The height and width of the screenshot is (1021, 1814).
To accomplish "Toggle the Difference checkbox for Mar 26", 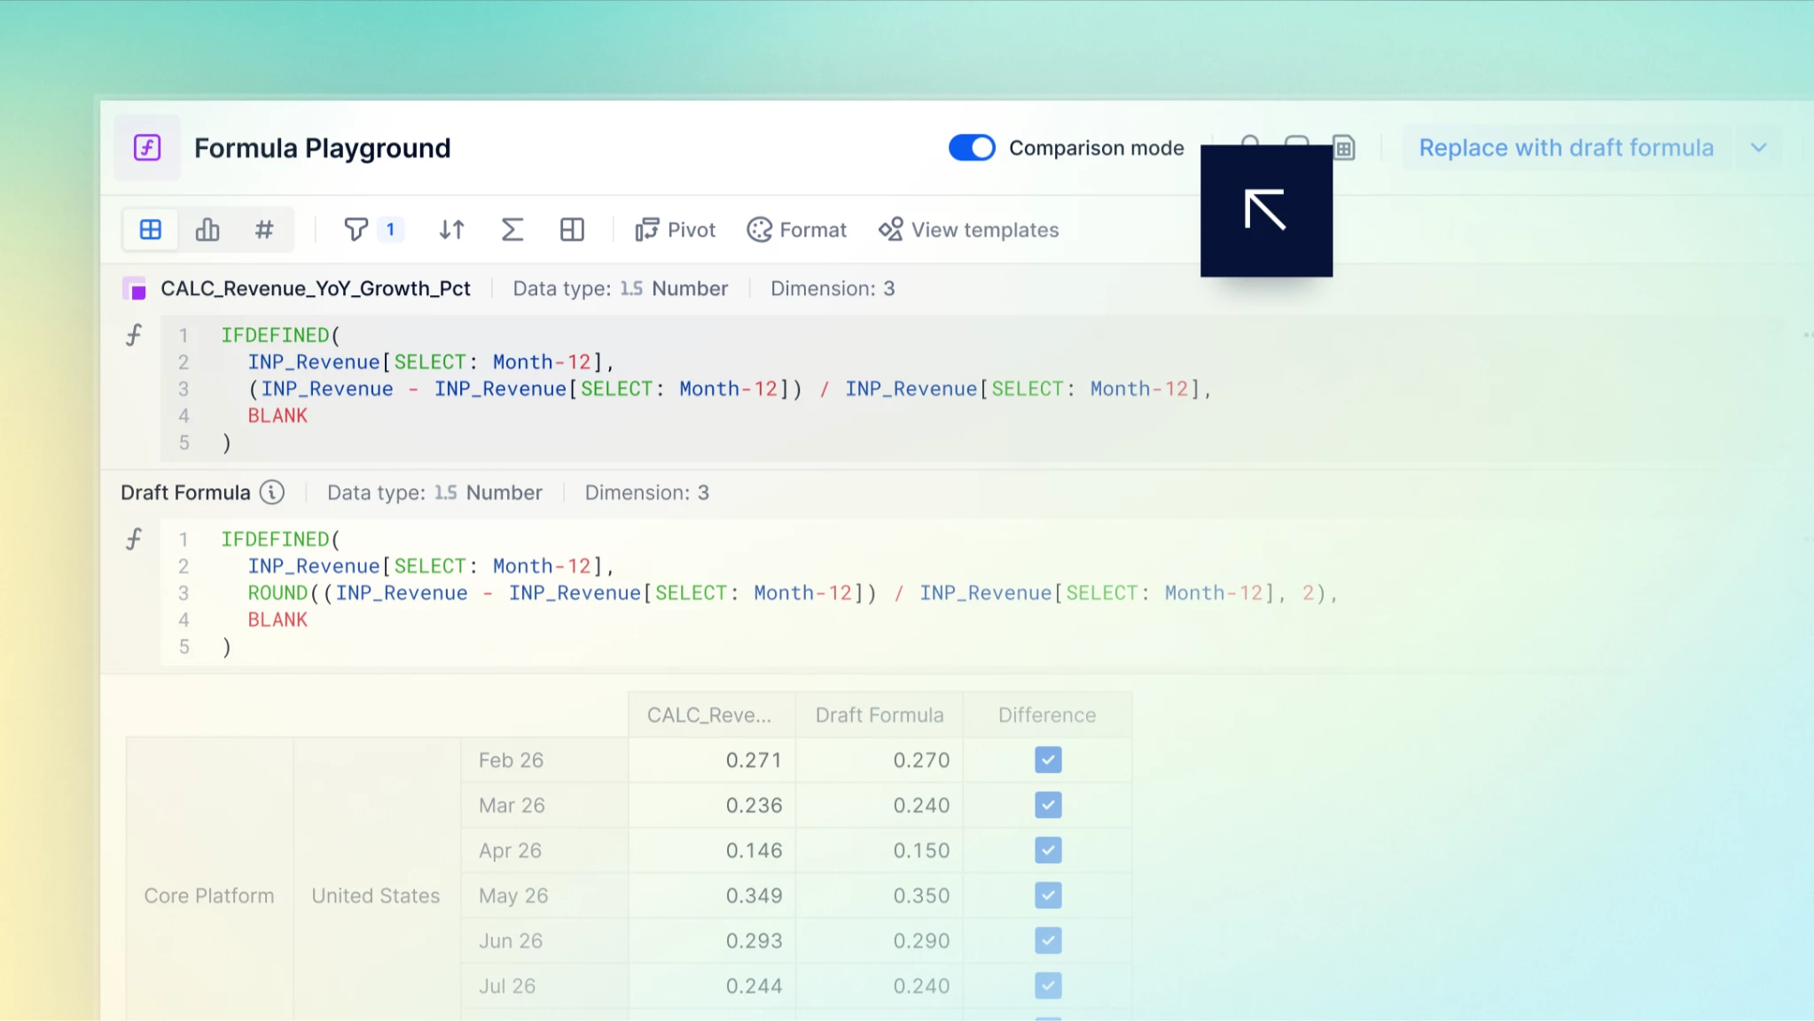I will tap(1048, 805).
